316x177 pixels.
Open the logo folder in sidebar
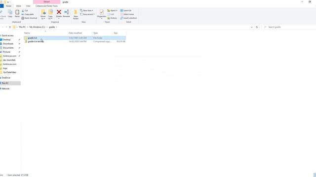(x=5, y=68)
